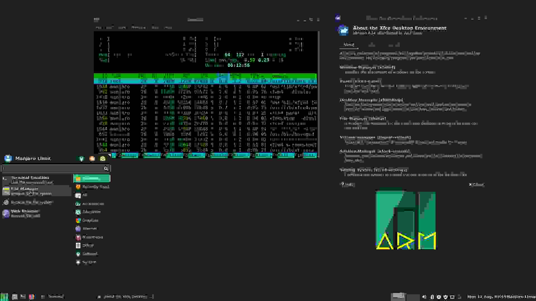This screenshot has width=536, height=301.
Task: Click the Whisker menu search field
Action: [53, 168]
